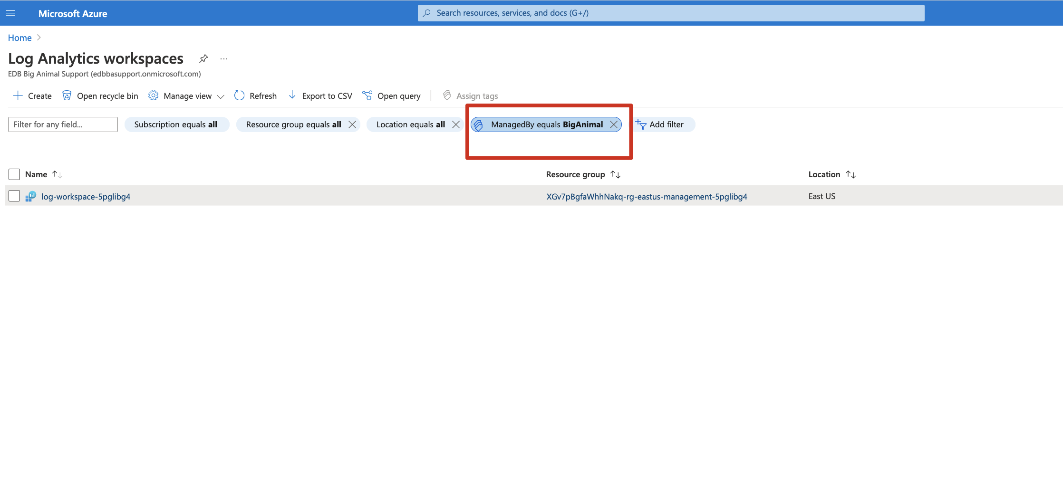Open the Resource group equals all filter
Screen dimensions: 1063x496
[293, 124]
